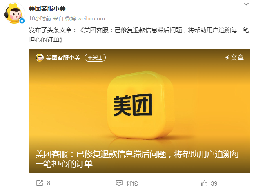Follow the account with +关注 button
The height and width of the screenshot is (190, 254).
click(95, 58)
